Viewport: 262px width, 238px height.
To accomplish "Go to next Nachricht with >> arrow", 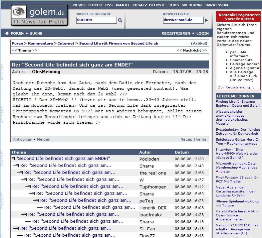I will point(205,51).
